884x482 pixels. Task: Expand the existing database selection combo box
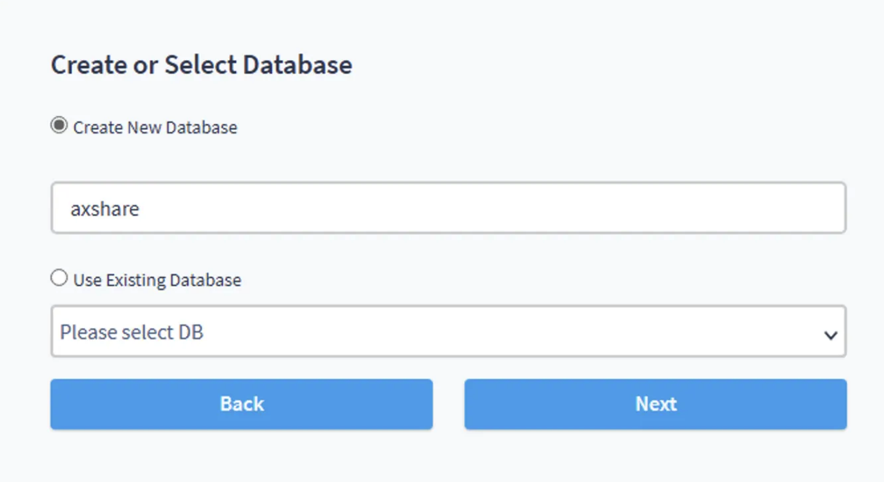(448, 331)
